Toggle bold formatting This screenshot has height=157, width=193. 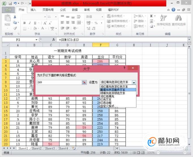(25, 23)
